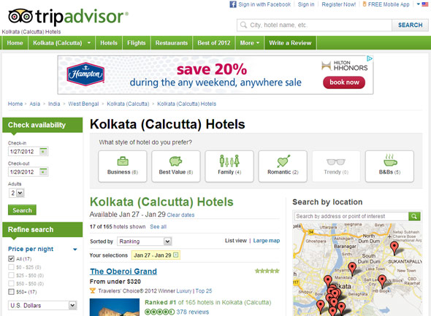Open the Check-out calendar icon
The width and height of the screenshot is (431, 316).
coord(43,172)
